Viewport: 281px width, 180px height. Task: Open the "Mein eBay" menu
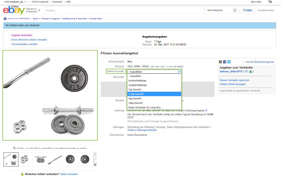pyautogui.click(x=257, y=2)
